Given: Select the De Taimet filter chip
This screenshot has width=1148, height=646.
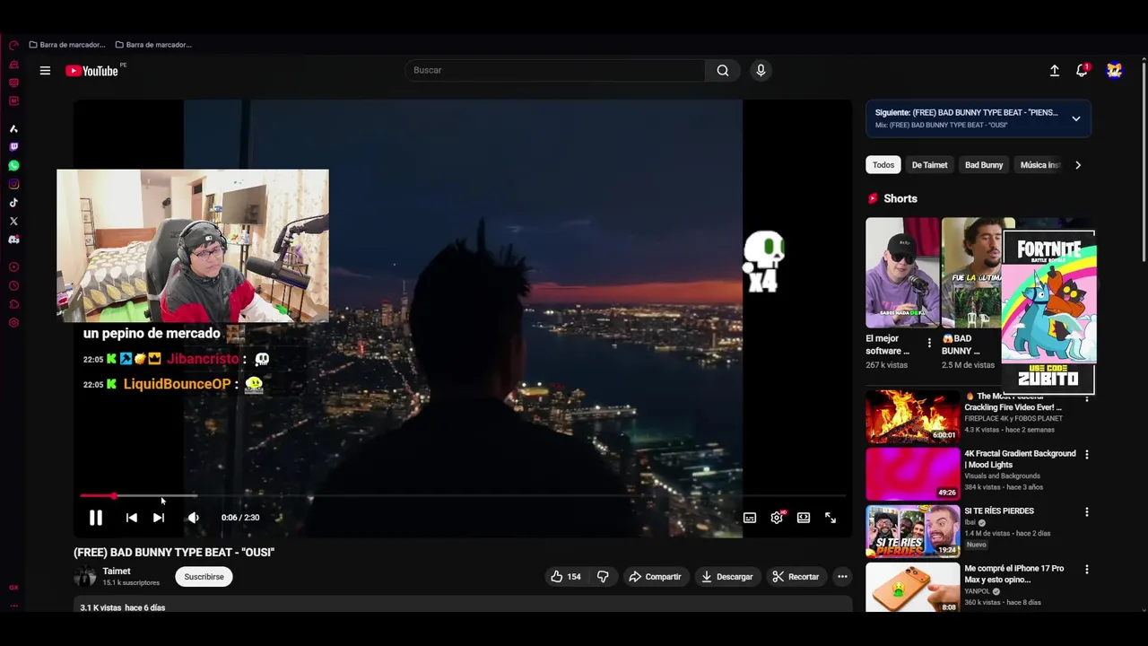Looking at the screenshot, I should 929,165.
